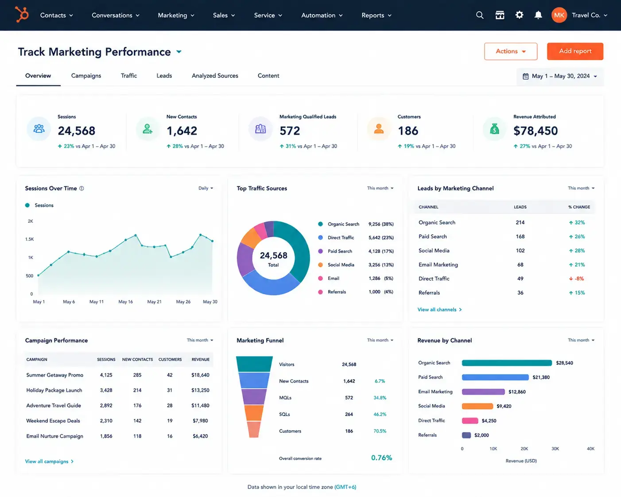Expand the Travel Co. account dropdown
This screenshot has width=621, height=497.
(x=590, y=15)
